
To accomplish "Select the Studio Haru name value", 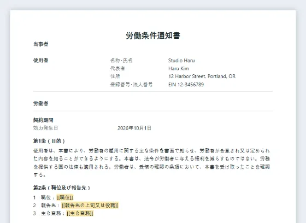I will [x=181, y=61].
